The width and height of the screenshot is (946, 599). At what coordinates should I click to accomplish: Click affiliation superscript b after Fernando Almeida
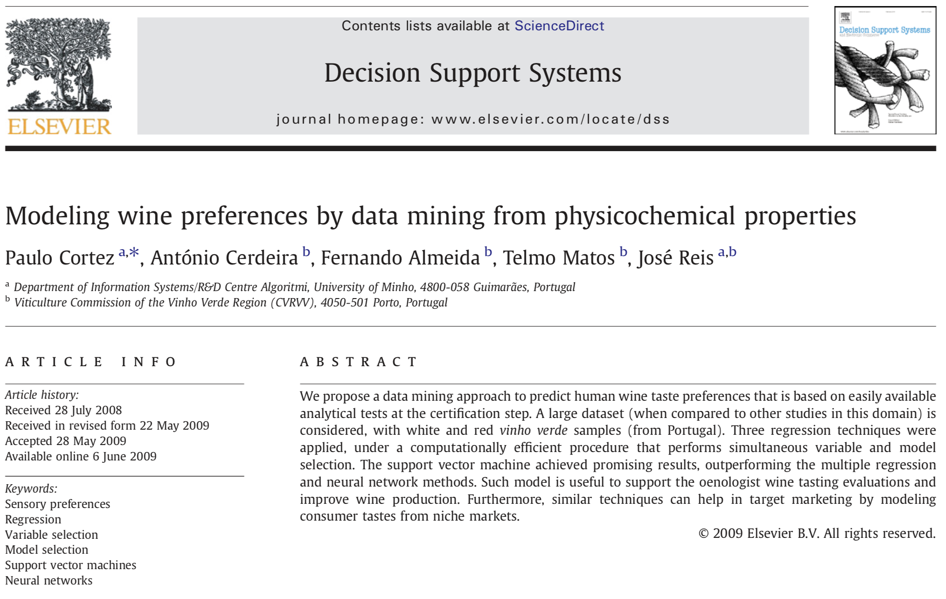[x=488, y=252]
